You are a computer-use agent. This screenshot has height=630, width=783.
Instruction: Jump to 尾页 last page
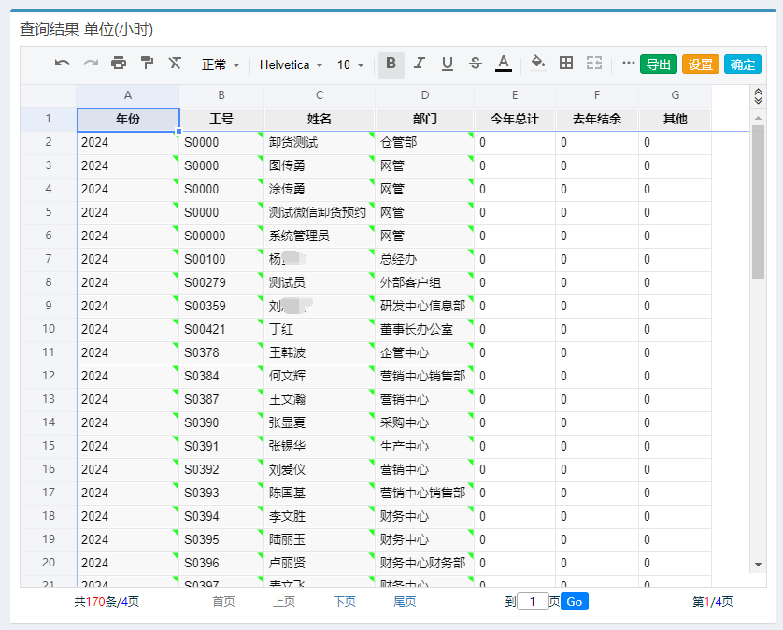[405, 602]
